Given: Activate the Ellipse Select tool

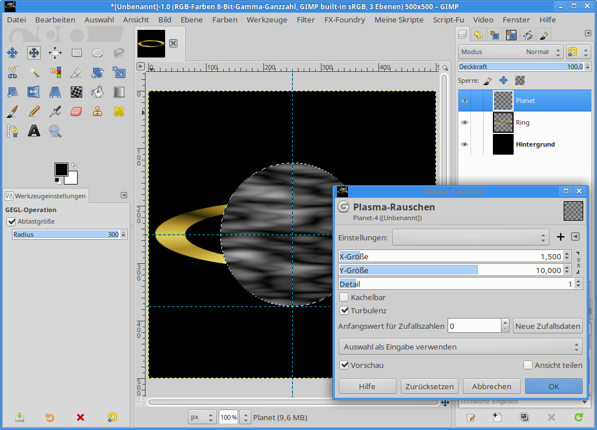Looking at the screenshot, I should 98,53.
